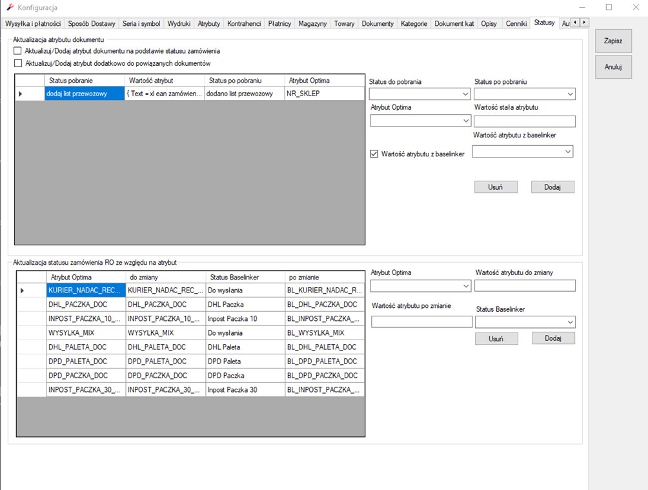Screen dimensions: 648x490
Task: Switch to the Opisy tab
Action: coord(489,24)
